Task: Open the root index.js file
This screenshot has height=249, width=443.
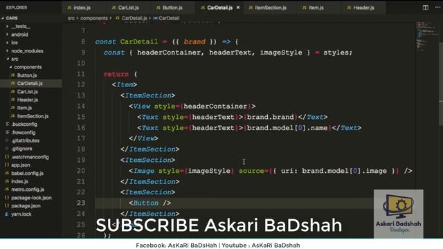Action: click(x=19, y=181)
